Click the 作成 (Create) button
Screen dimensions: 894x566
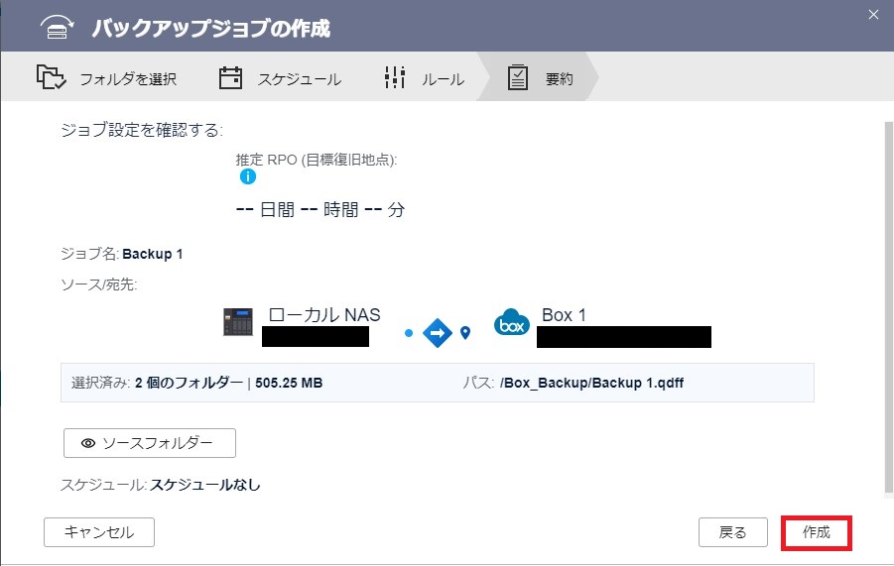816,532
